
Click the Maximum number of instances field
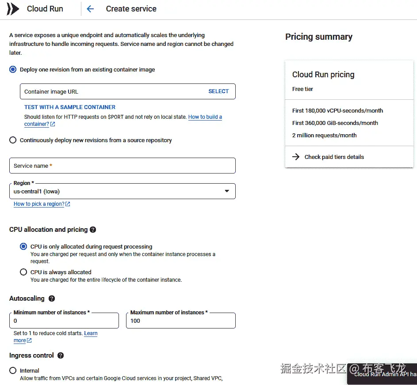[180, 321]
